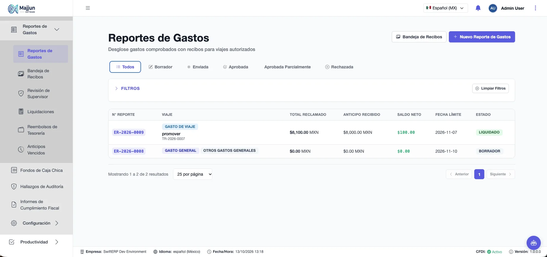Open the notifications bell
The image size is (547, 257).
coord(478,8)
